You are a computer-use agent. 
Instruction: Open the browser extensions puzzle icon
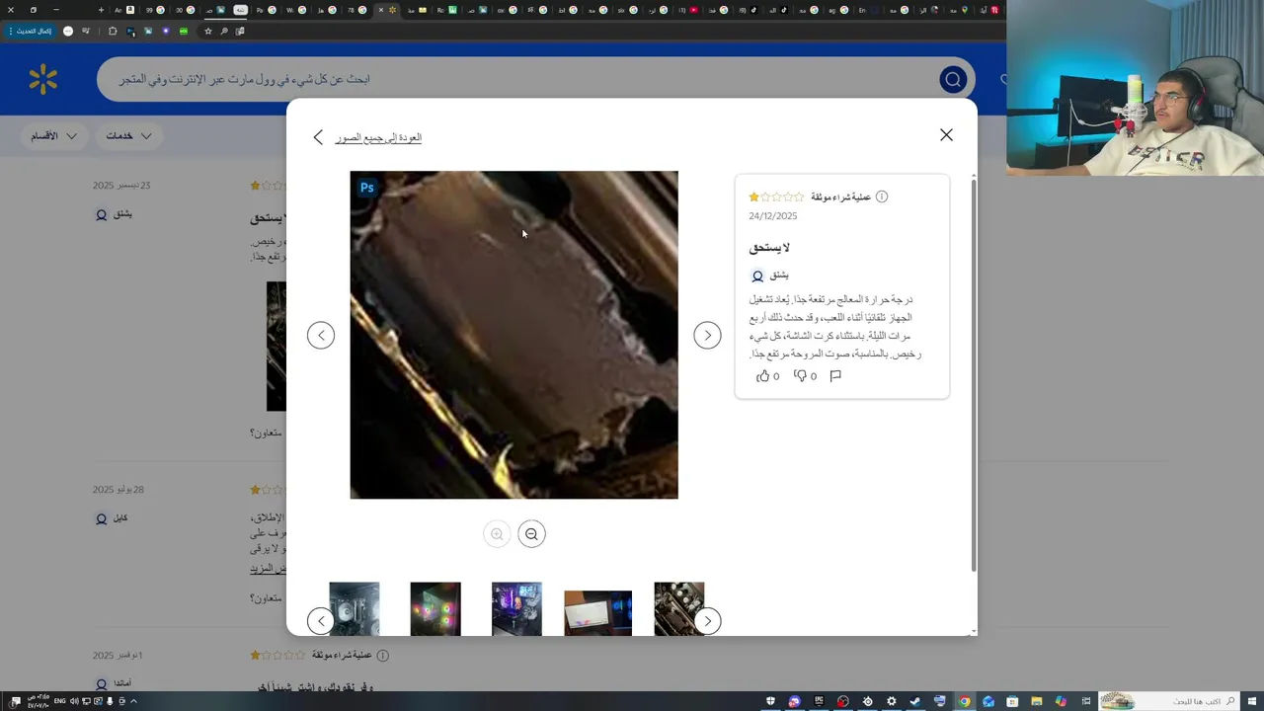click(113, 31)
